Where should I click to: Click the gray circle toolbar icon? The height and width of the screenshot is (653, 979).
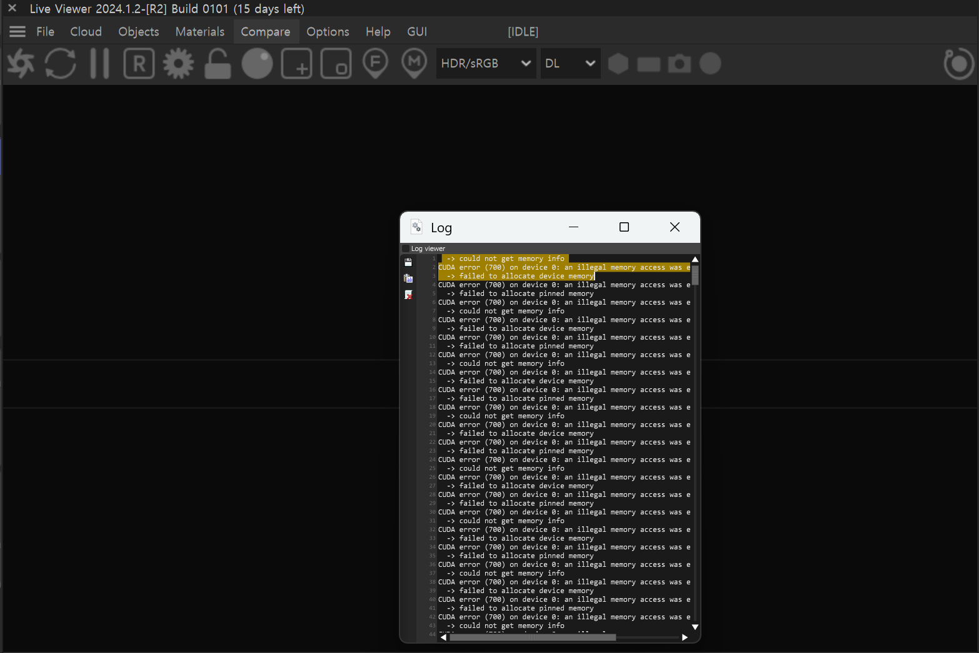(x=710, y=64)
